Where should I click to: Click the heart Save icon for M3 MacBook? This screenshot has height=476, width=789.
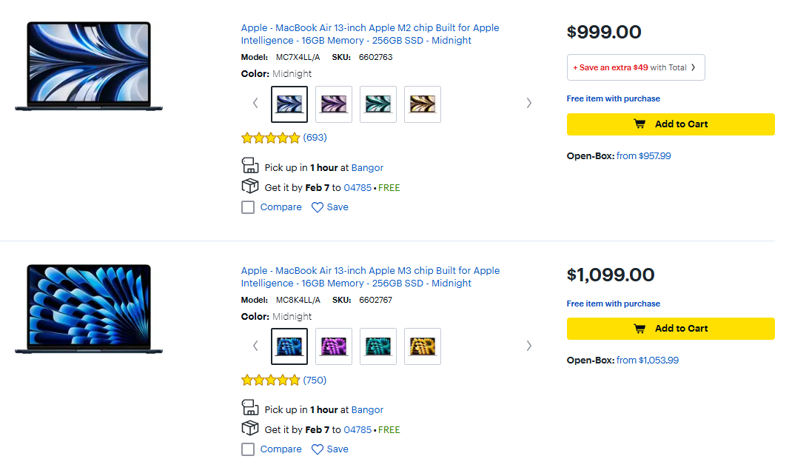(318, 449)
